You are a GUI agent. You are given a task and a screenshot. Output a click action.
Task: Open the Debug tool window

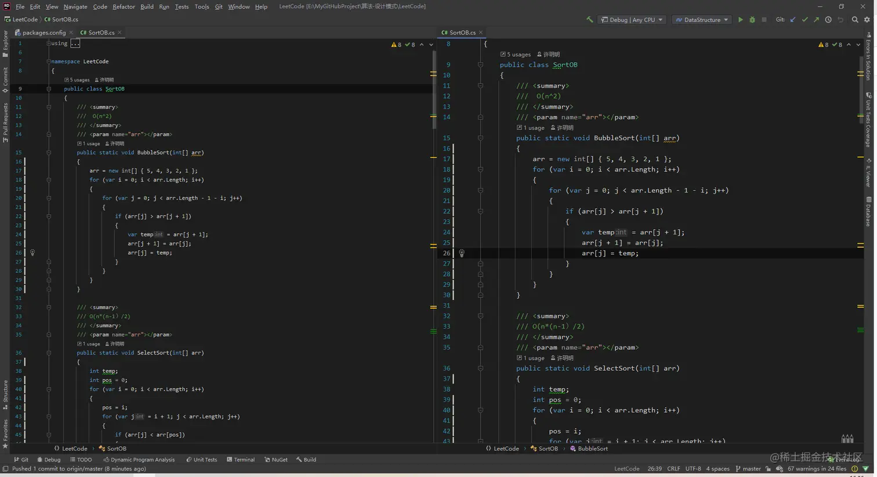[x=49, y=460]
